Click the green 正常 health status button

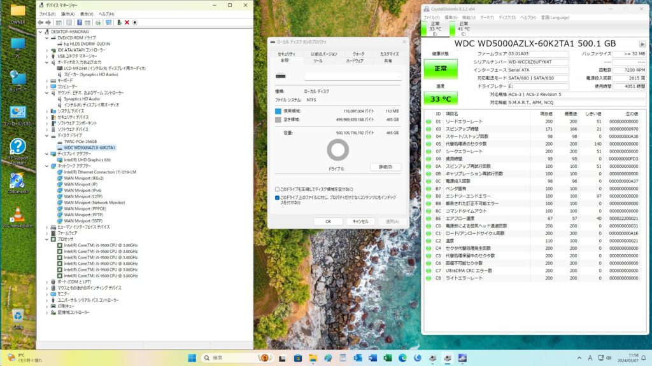pos(441,69)
